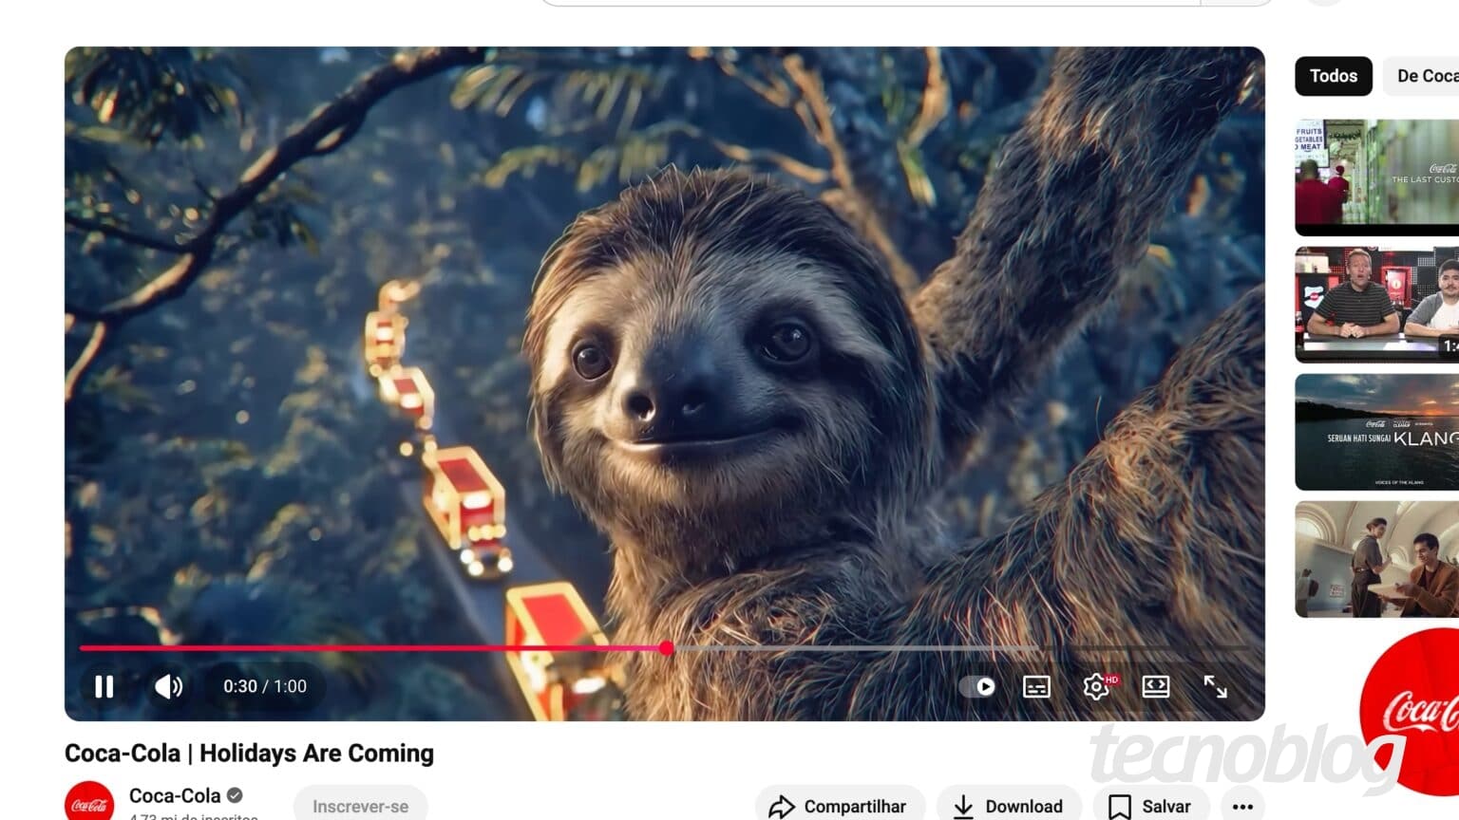Save the video using the Salvar bookmark

[x=1149, y=805]
